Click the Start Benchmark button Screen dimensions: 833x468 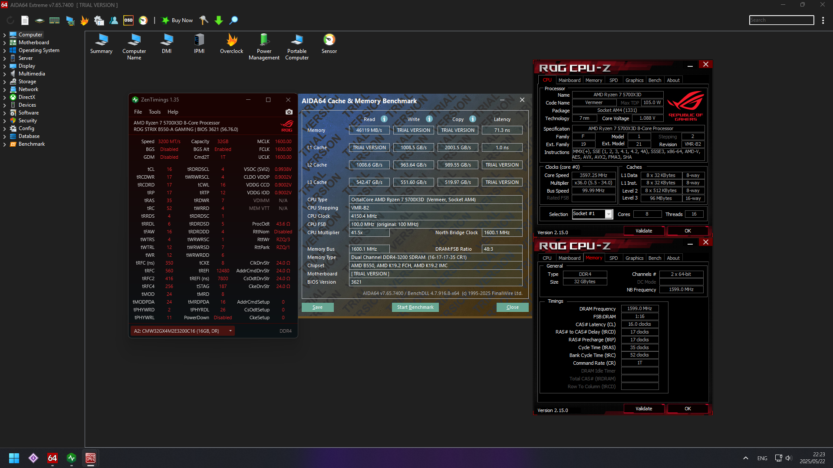(415, 307)
